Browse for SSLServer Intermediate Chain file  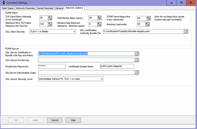[x=137, y=73]
